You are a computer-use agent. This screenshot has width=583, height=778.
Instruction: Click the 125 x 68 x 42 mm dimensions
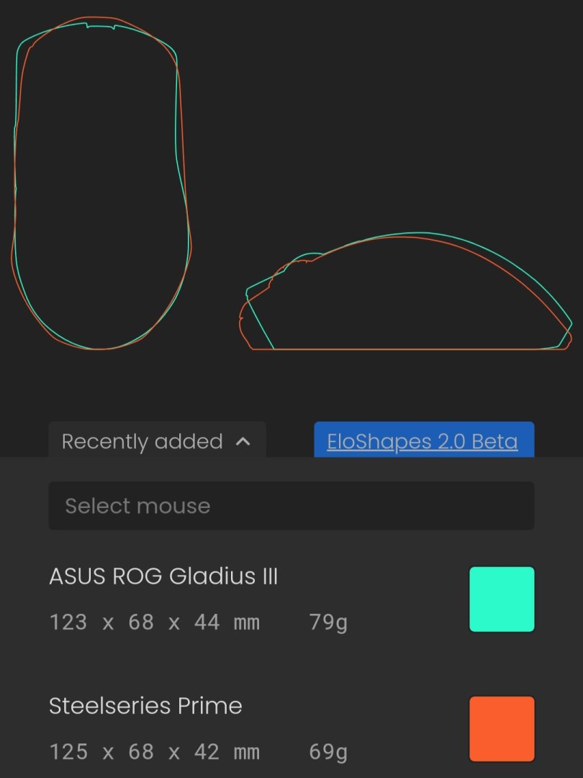154,751
